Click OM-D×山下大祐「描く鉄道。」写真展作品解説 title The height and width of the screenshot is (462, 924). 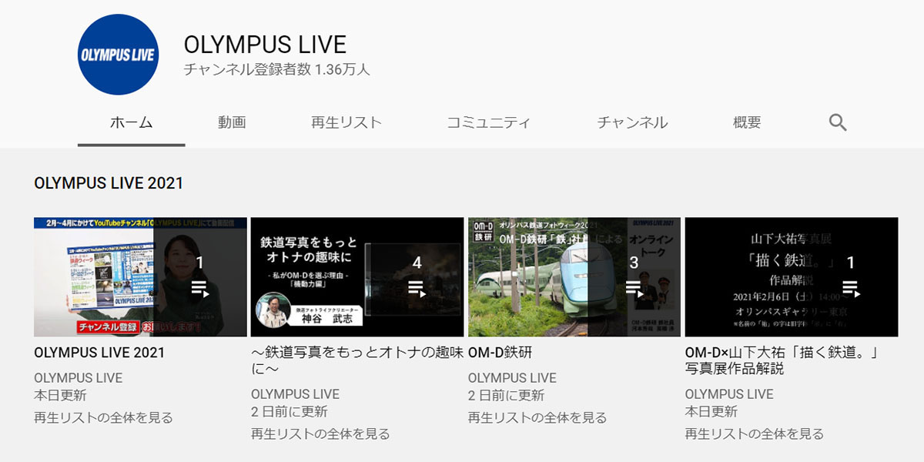[782, 360]
